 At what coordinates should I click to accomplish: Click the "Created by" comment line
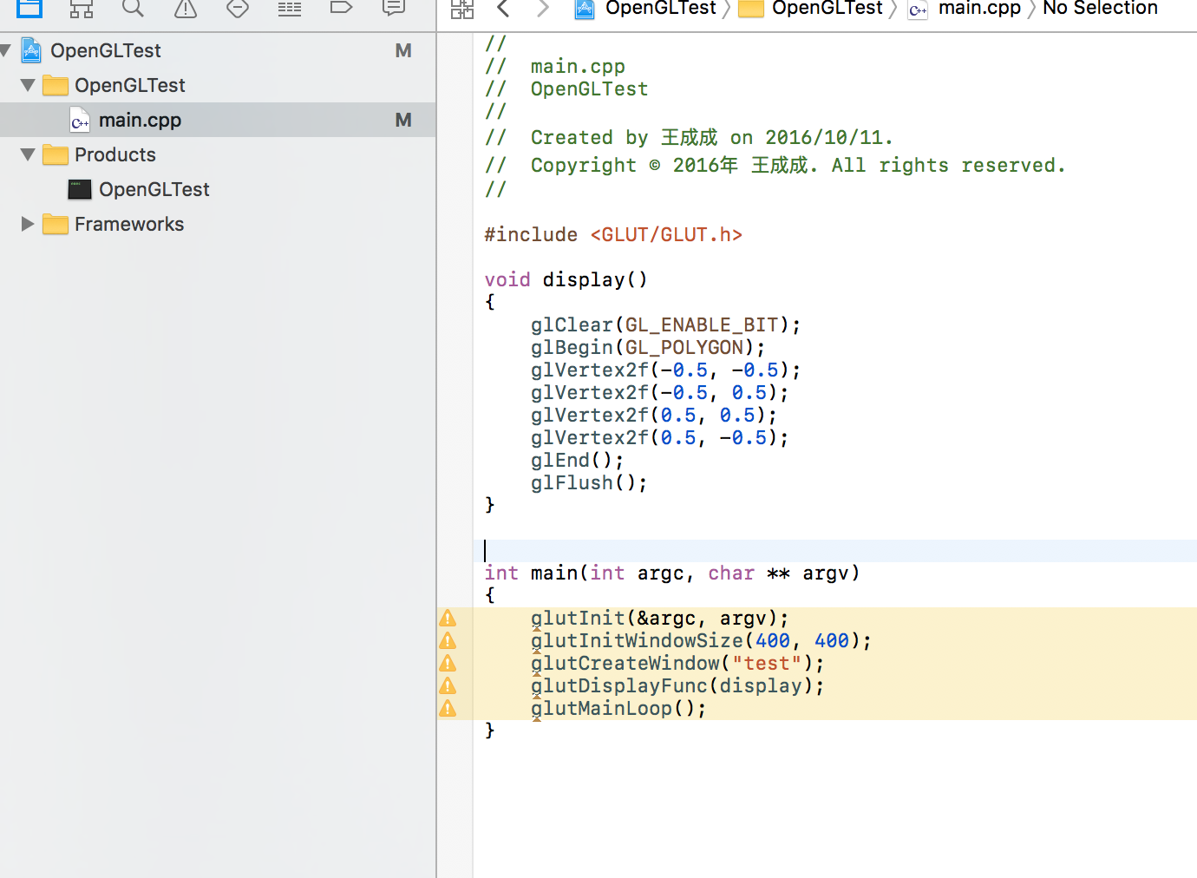(689, 137)
